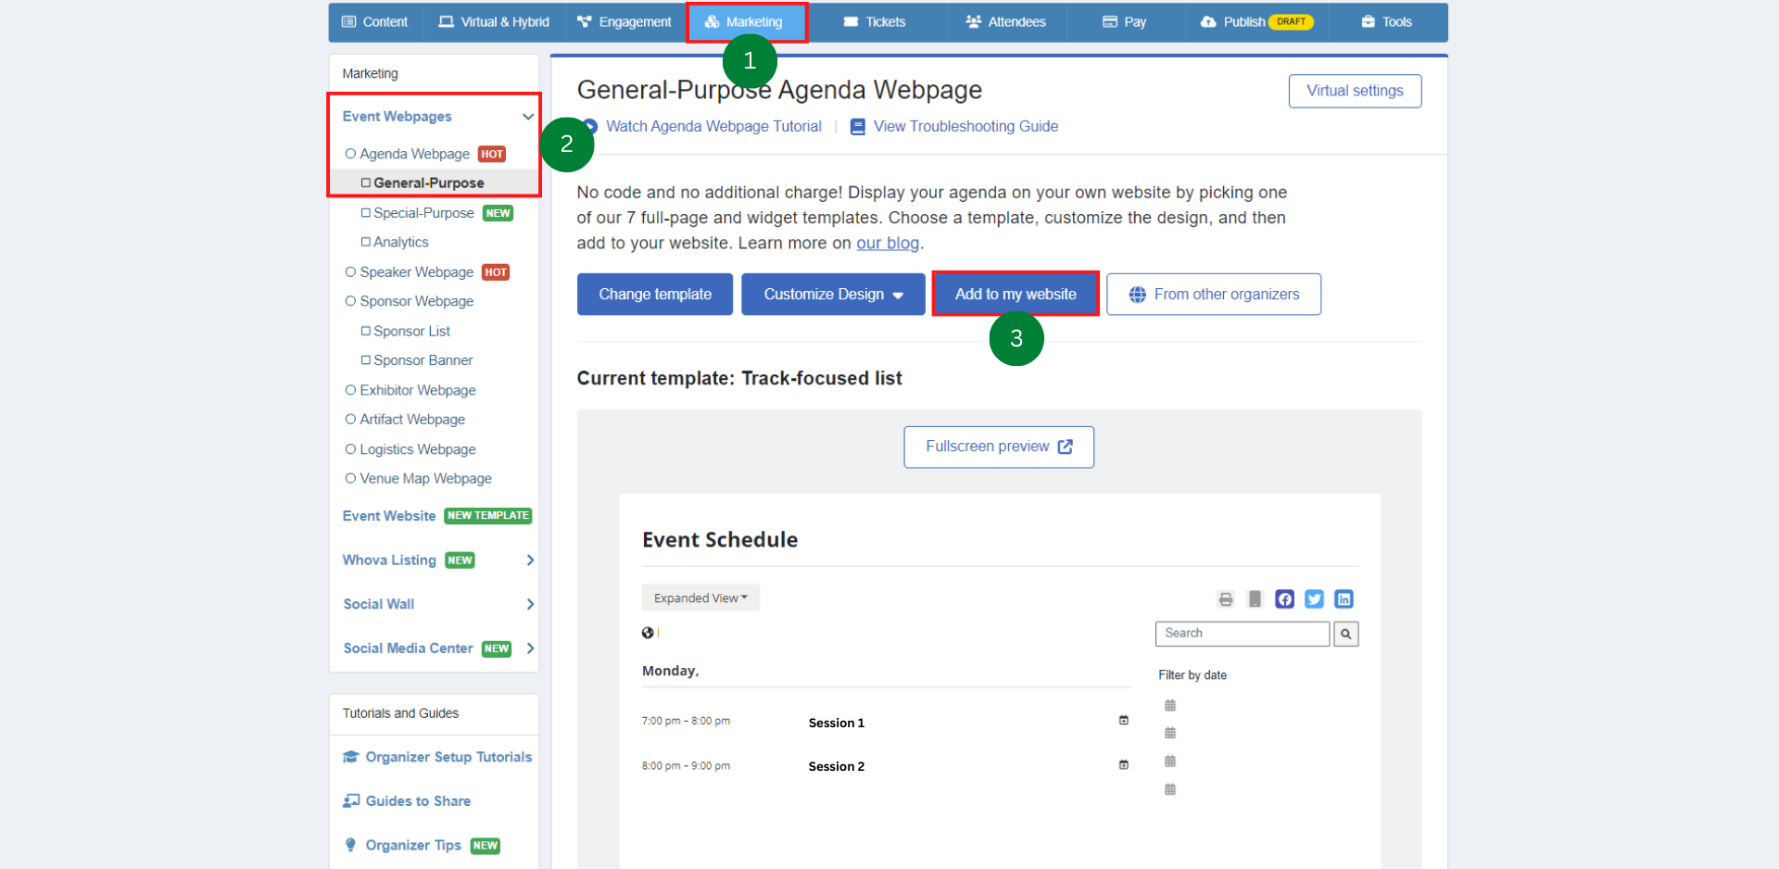Share the schedule via the Facebook icon

tap(1284, 598)
